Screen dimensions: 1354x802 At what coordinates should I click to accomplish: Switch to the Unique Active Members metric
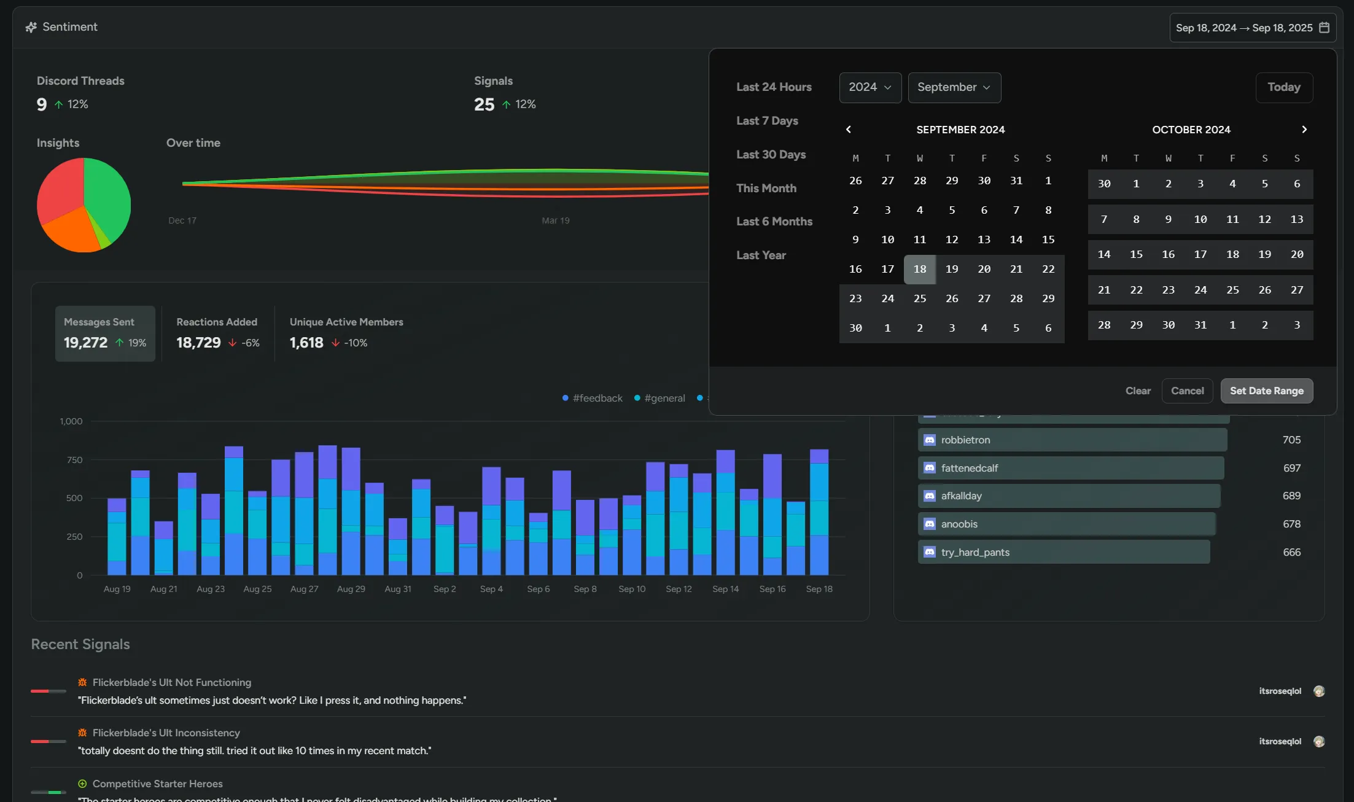click(346, 333)
